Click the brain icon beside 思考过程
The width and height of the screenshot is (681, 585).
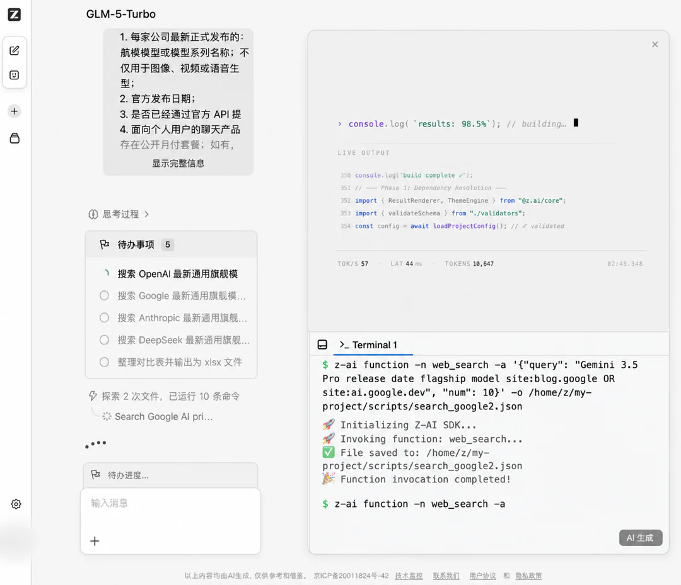pos(93,214)
